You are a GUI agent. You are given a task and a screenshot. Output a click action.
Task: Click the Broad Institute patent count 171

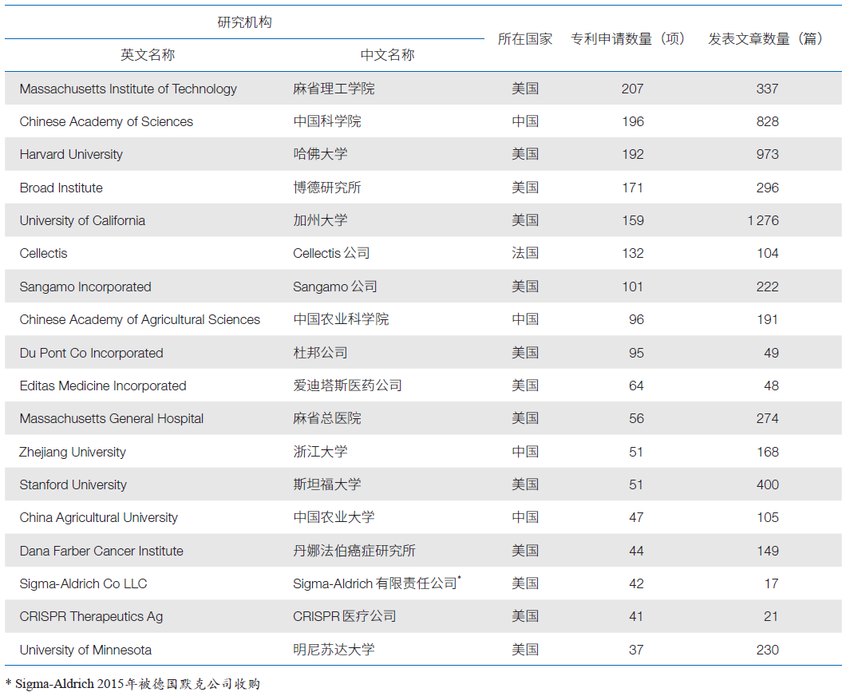[x=632, y=188]
